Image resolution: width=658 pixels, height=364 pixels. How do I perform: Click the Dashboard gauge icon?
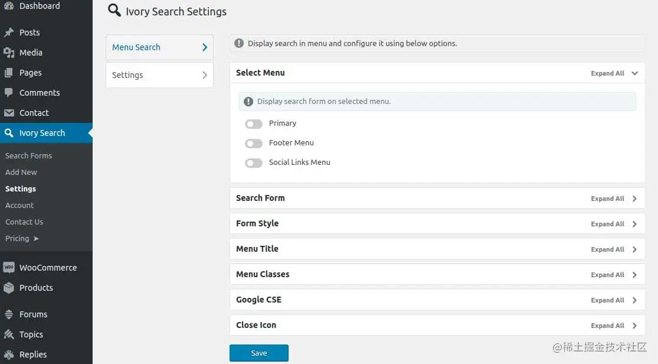click(x=9, y=6)
